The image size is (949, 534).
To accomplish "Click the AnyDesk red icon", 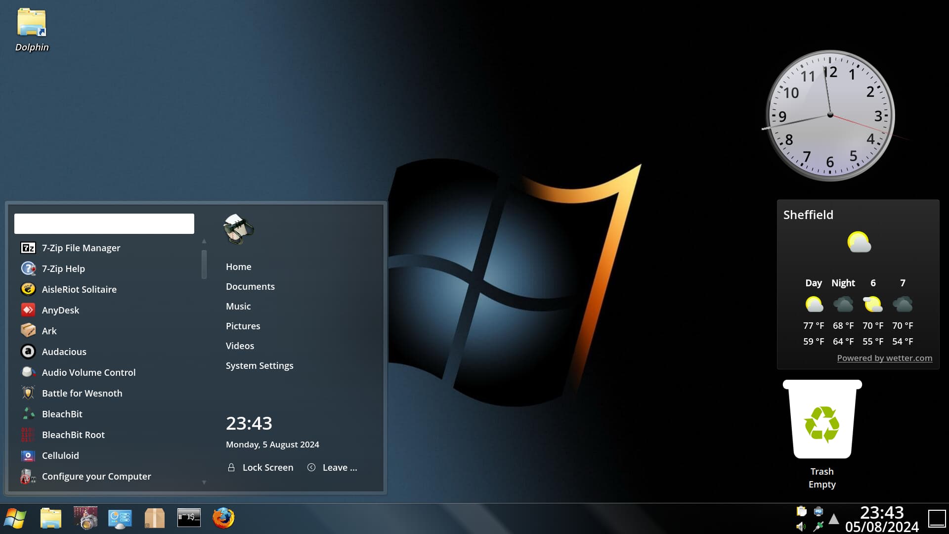I will (28, 310).
